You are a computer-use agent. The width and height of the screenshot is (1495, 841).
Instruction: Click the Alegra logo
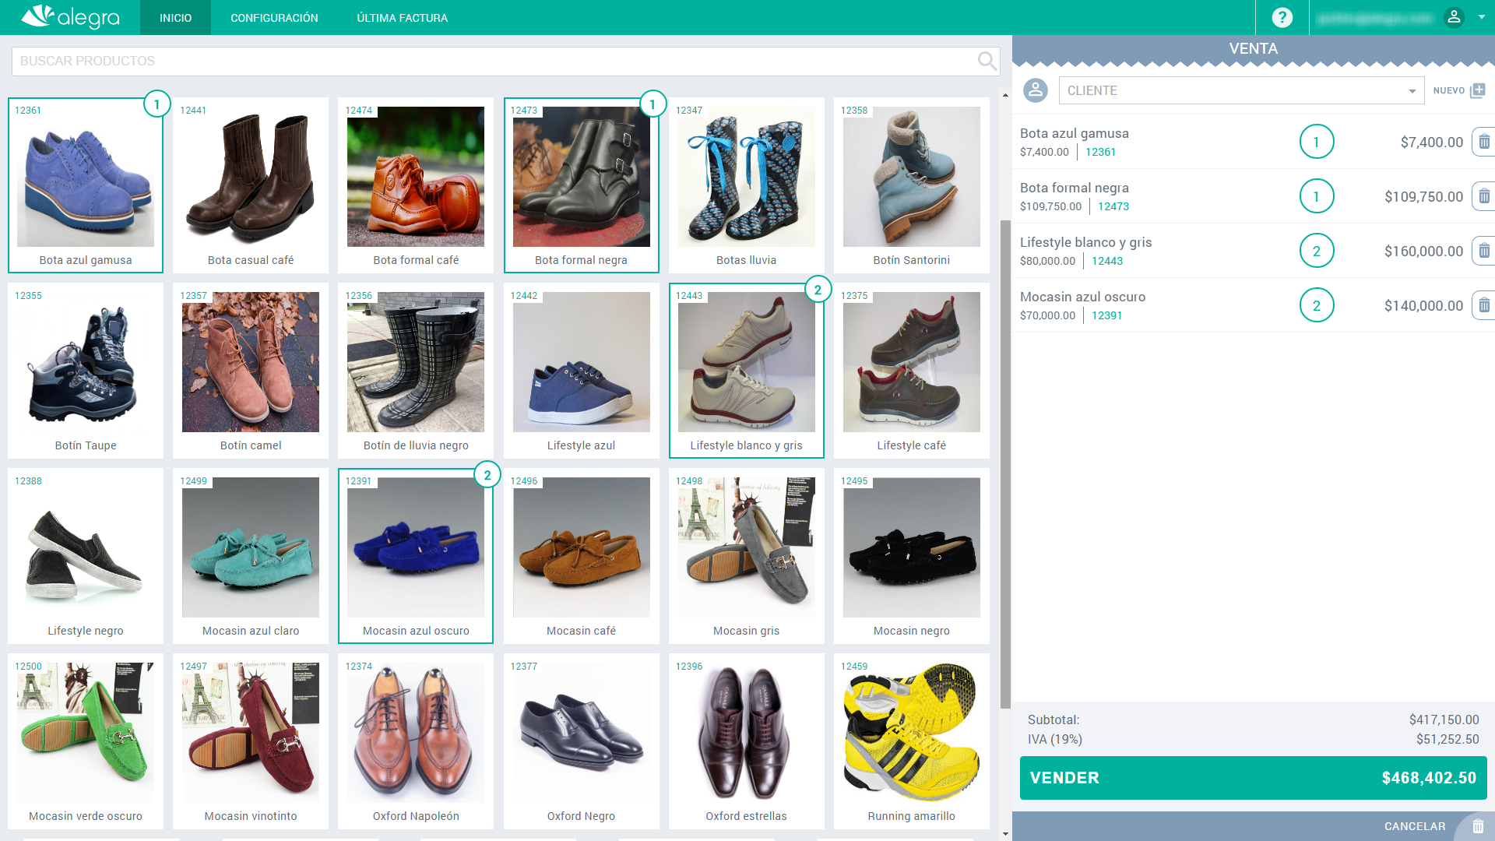click(70, 17)
